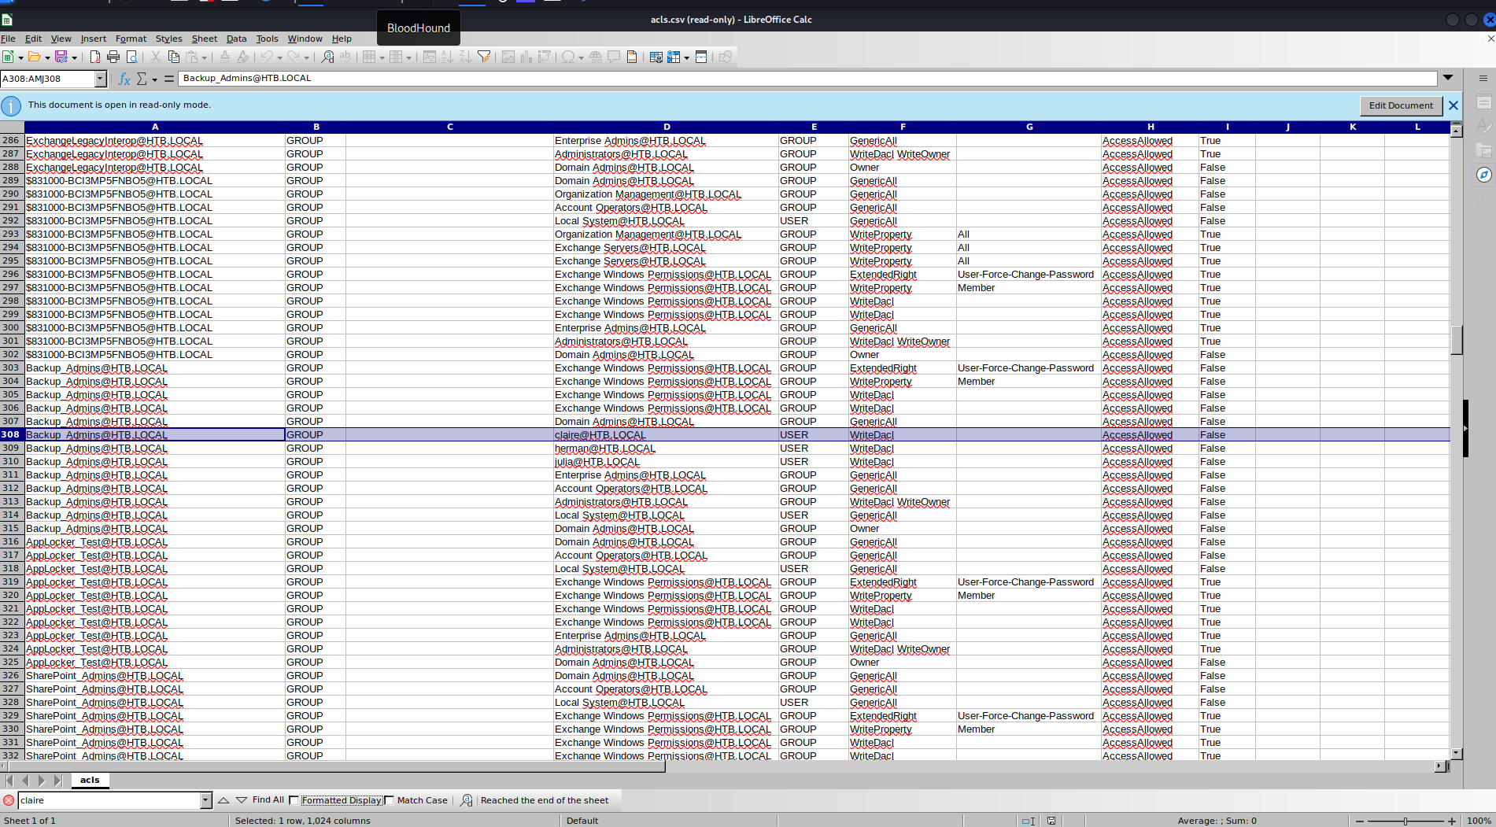Image resolution: width=1496 pixels, height=827 pixels.
Task: Click the Insert Comment icon
Action: (614, 57)
